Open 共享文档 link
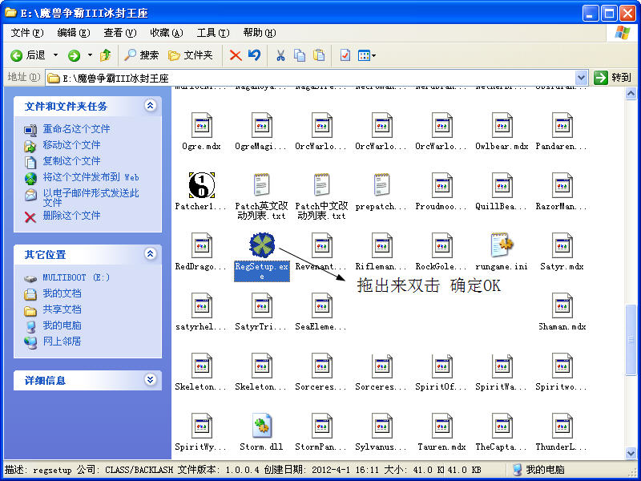The height and width of the screenshot is (481, 641). pyautogui.click(x=62, y=309)
